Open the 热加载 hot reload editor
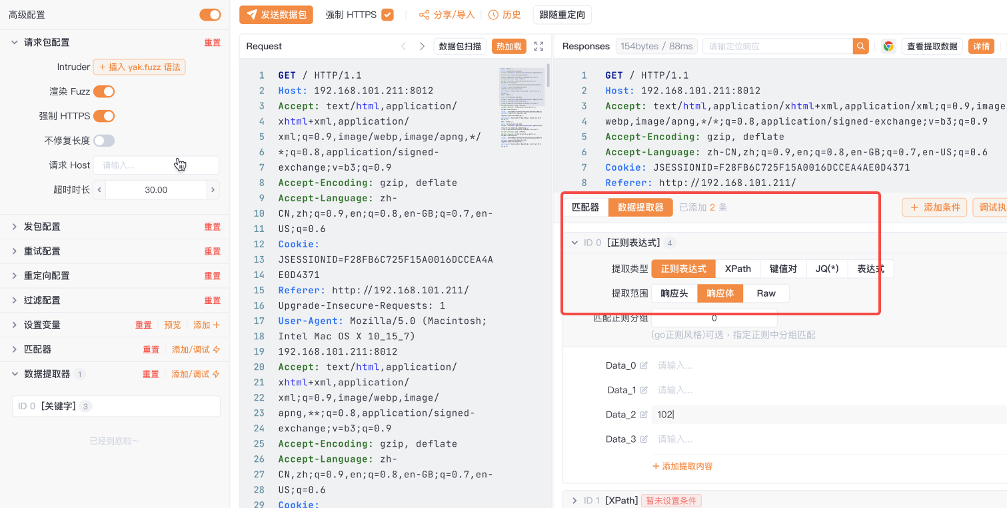1007x508 pixels. [509, 46]
